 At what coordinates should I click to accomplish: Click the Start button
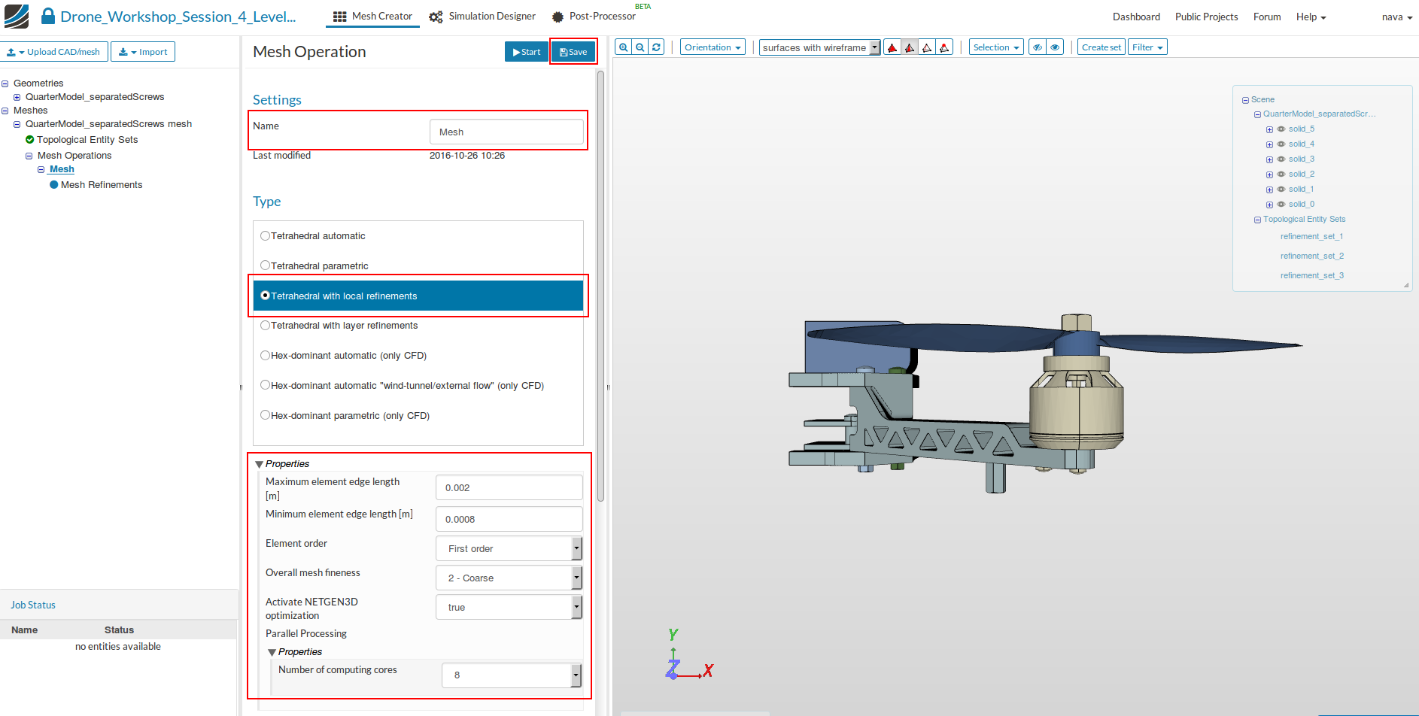coord(526,52)
